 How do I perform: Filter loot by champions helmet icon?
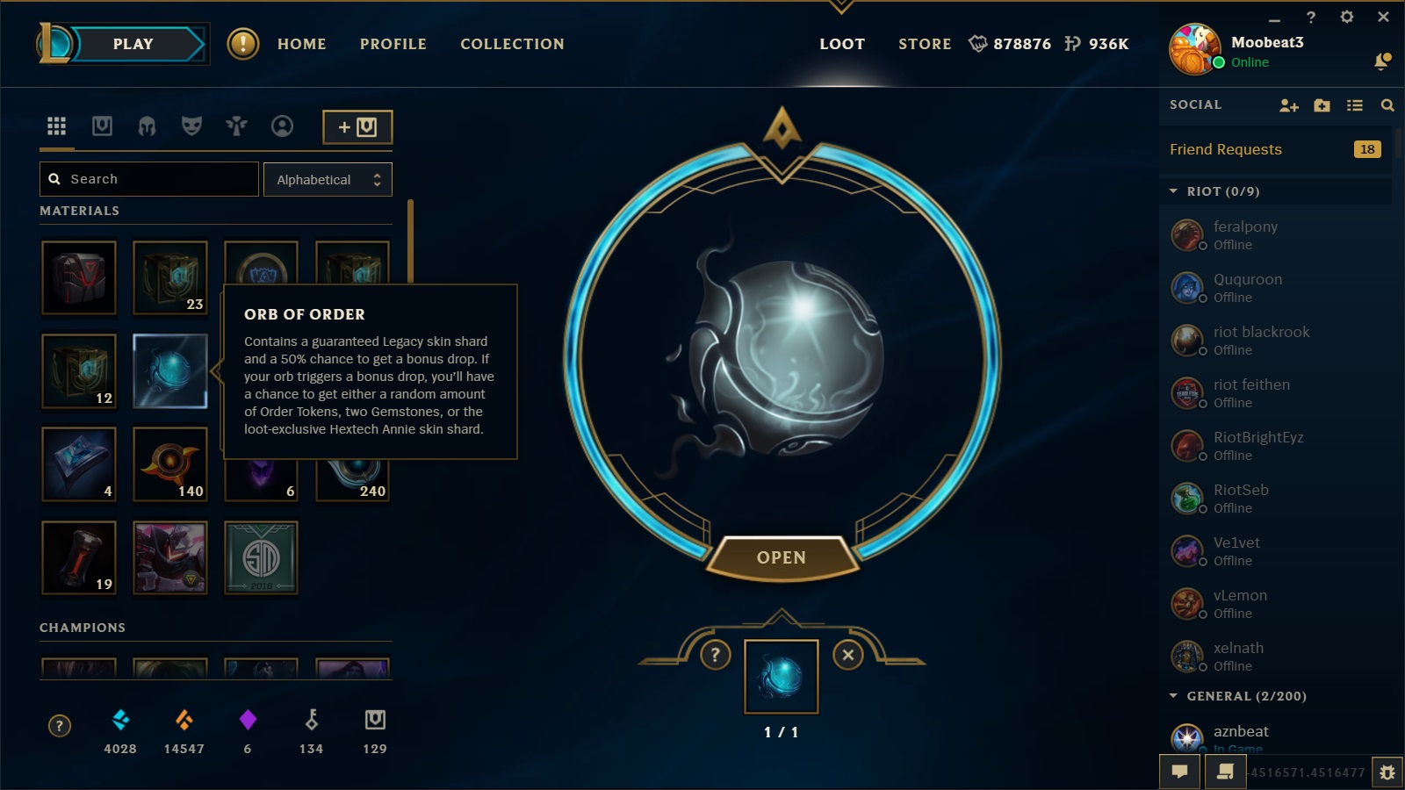point(147,126)
